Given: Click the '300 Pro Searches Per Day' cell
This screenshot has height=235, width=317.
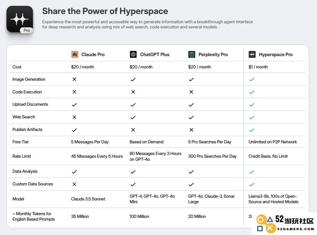Looking at the screenshot, I should coord(212,156).
